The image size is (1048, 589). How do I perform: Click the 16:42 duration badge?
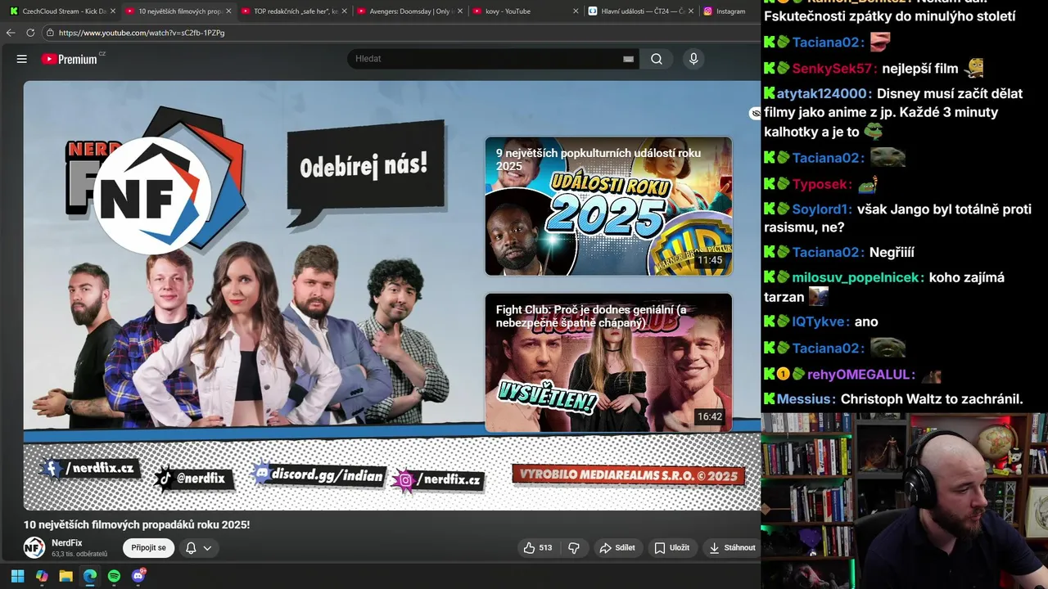pyautogui.click(x=710, y=417)
